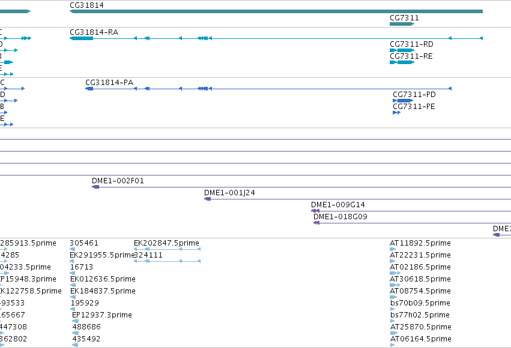Select the DME1-009G14 clone label
The image size is (511, 348).
[x=338, y=205]
